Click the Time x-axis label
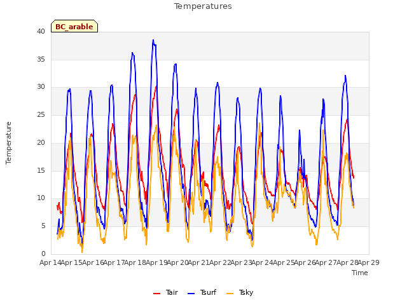Image resolution: width=407 pixels, height=305 pixels. [x=360, y=273]
